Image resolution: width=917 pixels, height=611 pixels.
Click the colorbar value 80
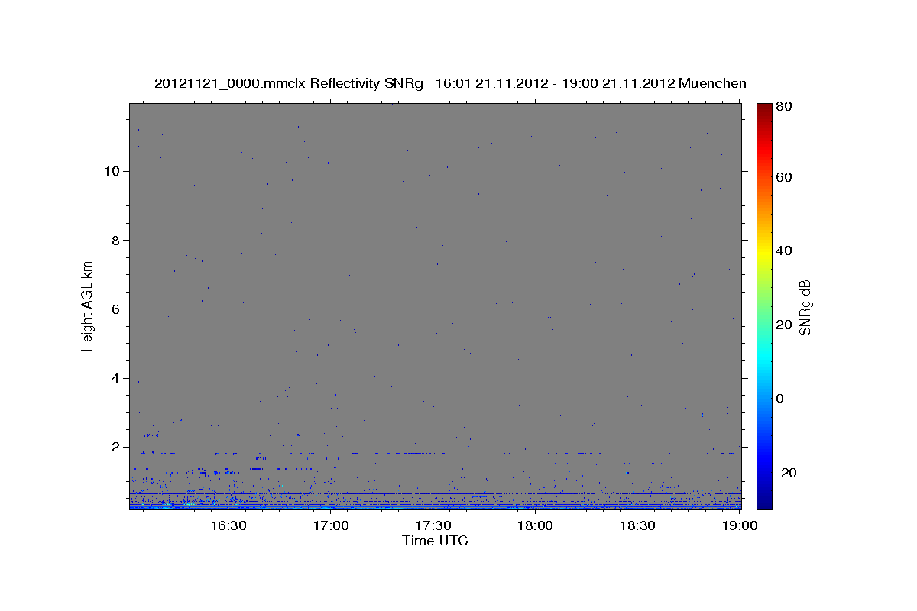786,107
